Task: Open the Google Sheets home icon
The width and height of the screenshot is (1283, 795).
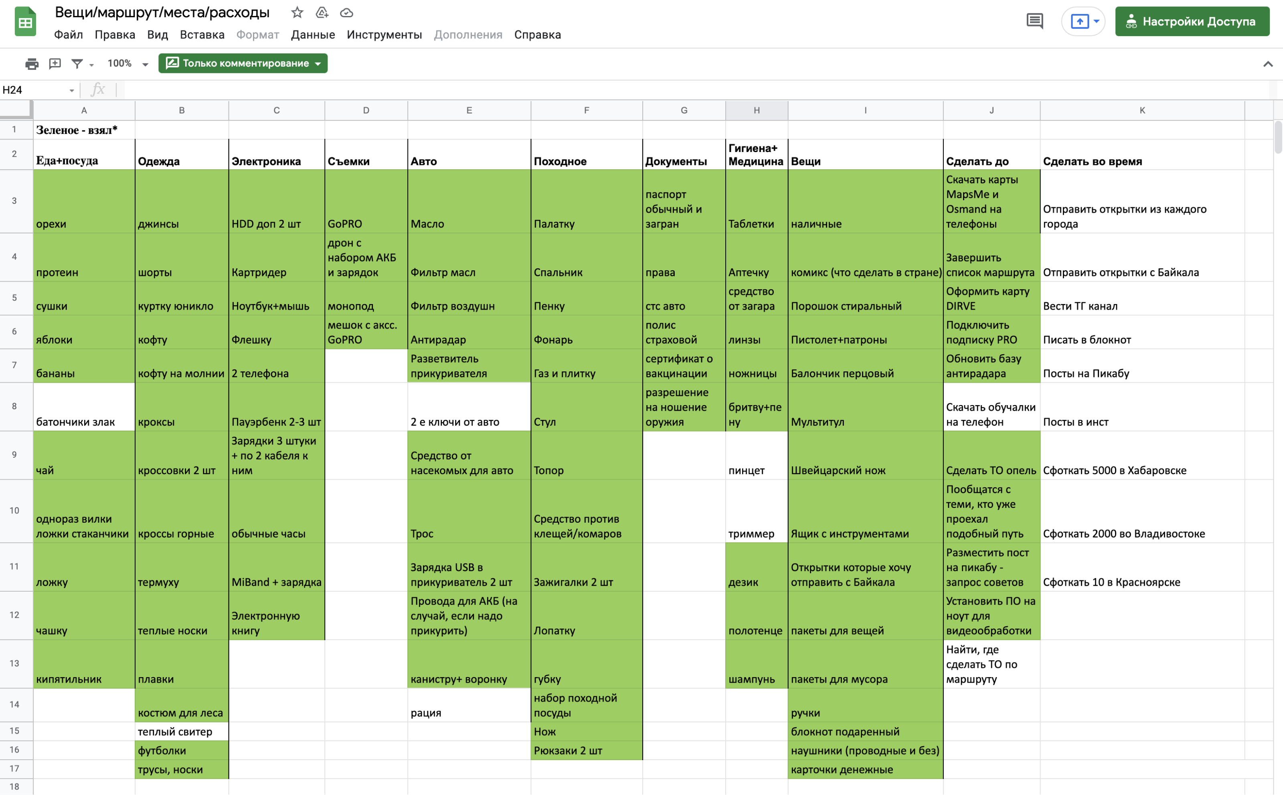Action: (25, 22)
